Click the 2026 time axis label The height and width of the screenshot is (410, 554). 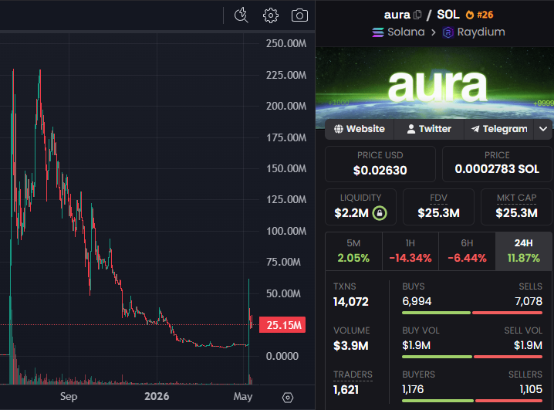157,396
